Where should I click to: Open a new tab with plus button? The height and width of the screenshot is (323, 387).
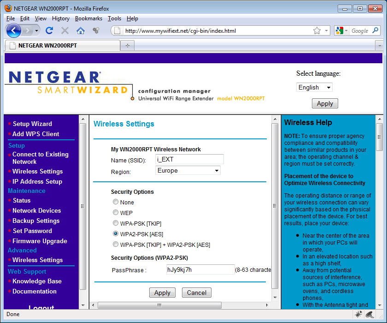(128, 46)
